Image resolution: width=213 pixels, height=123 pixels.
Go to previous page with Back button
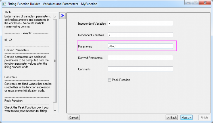click(x=172, y=117)
